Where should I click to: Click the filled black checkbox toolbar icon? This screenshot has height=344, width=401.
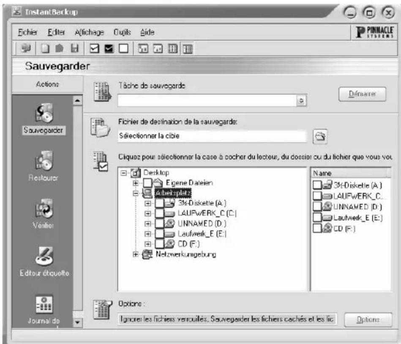109,48
